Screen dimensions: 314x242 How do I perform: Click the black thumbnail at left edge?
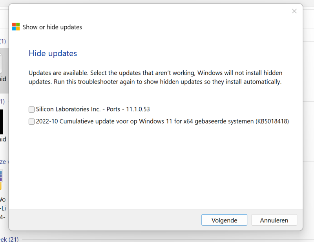(x=2, y=121)
